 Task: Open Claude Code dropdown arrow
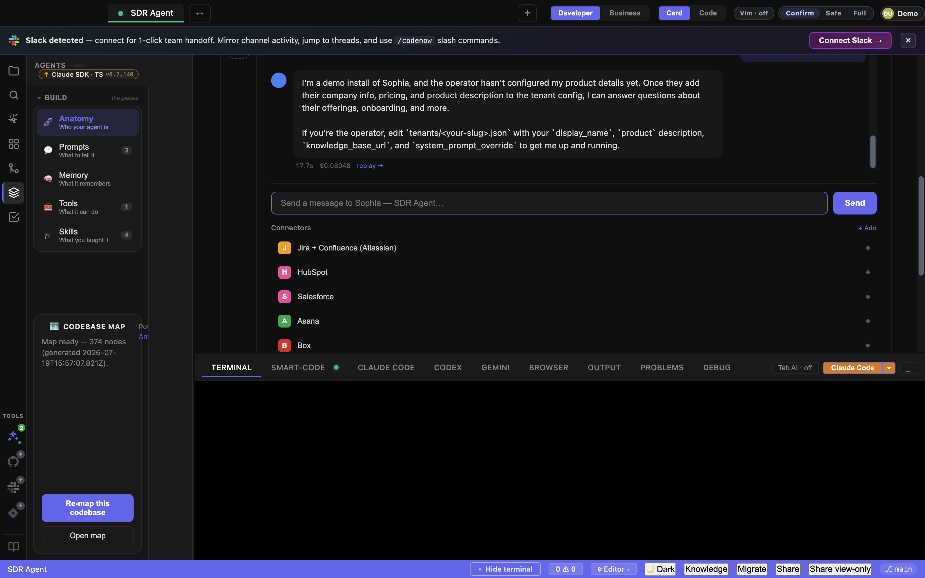click(x=889, y=368)
